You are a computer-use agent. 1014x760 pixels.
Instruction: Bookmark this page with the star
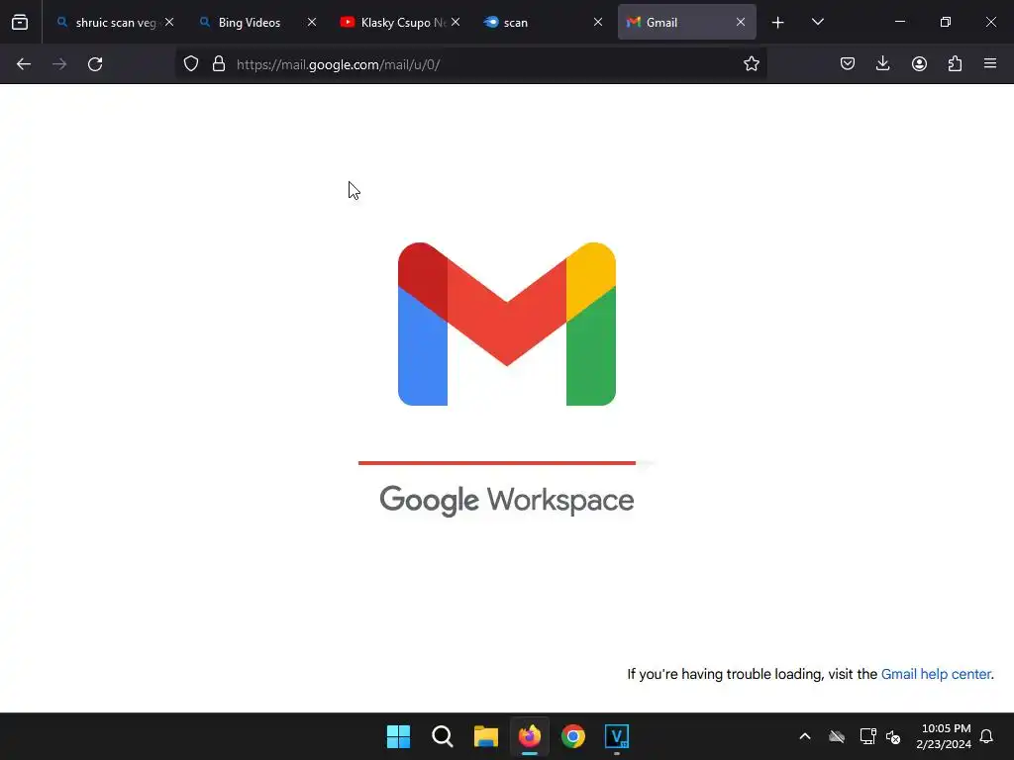click(751, 64)
